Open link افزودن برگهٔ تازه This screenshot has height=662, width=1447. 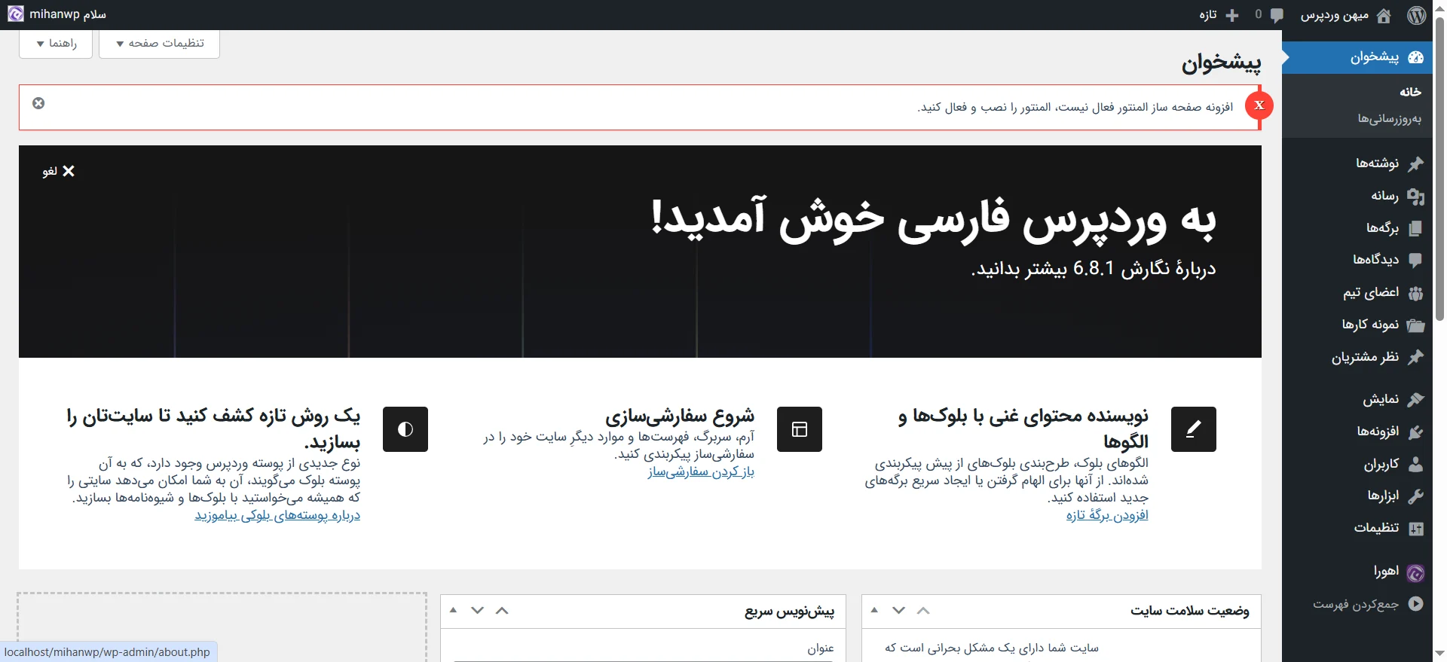pyautogui.click(x=1107, y=515)
